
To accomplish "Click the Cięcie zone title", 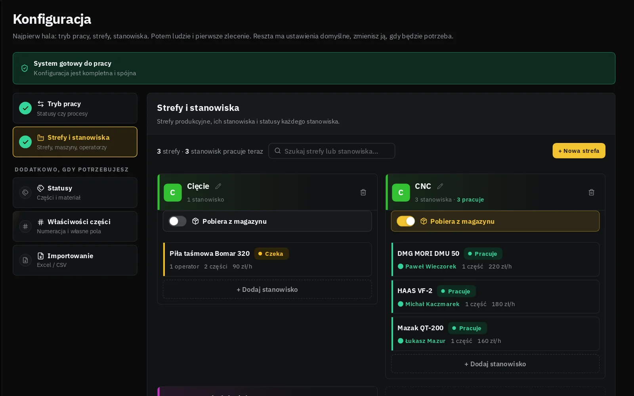I will (x=198, y=186).
